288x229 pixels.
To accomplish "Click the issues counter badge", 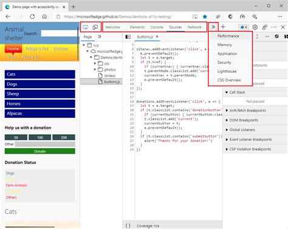I will [244, 27].
